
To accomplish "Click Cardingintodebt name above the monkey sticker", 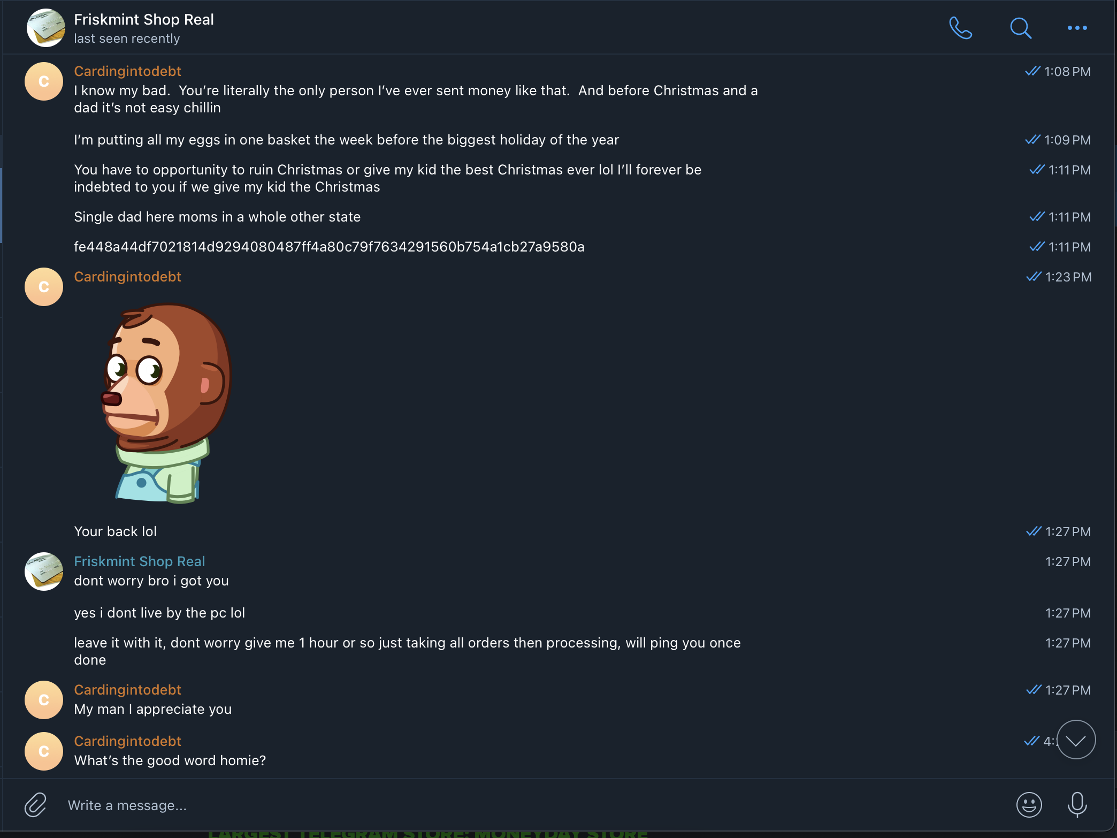I will 127,277.
